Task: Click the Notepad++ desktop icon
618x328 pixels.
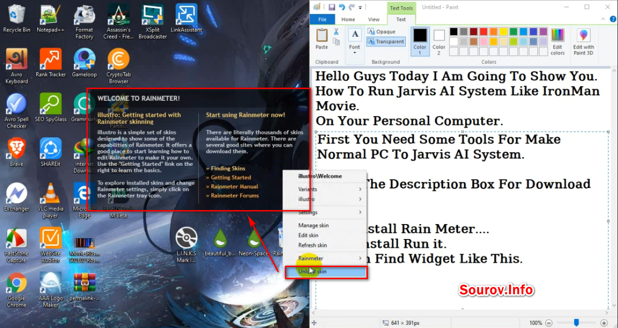Action: click(51, 19)
